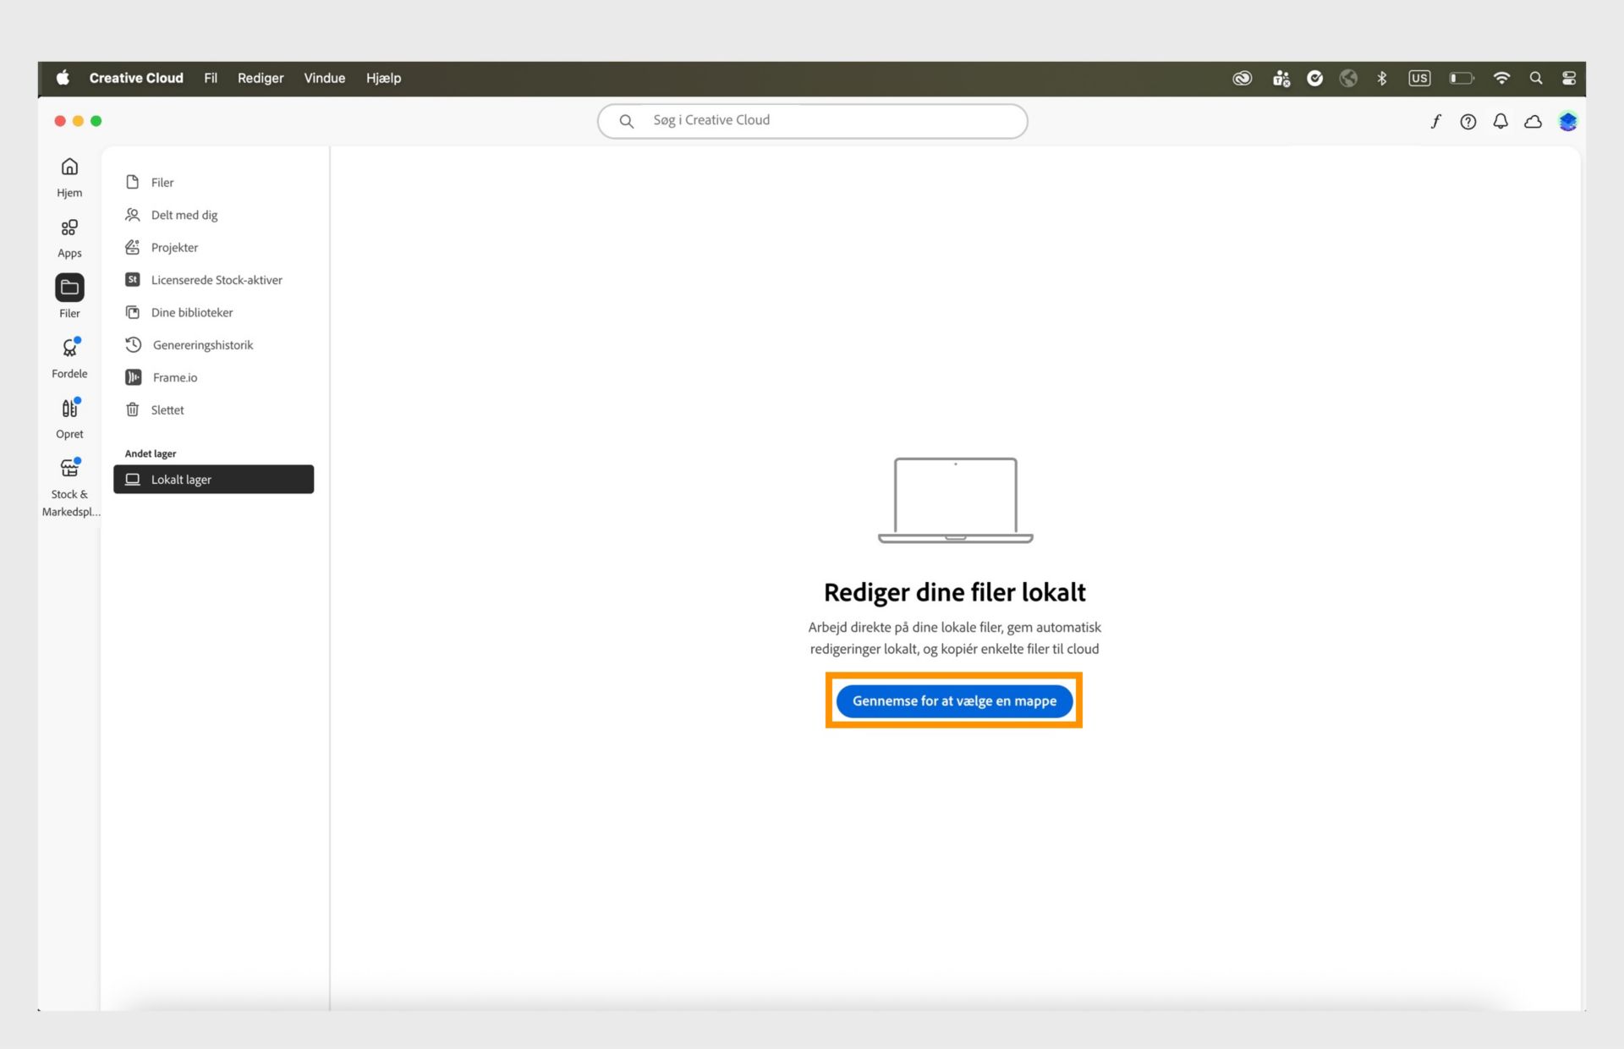Click the checkmark circle menu bar icon
The image size is (1624, 1049).
click(1315, 78)
